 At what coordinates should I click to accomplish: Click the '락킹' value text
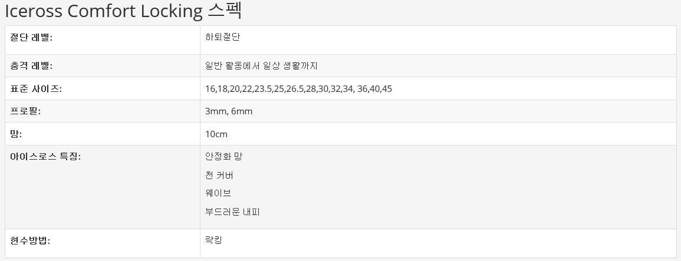tap(213, 240)
